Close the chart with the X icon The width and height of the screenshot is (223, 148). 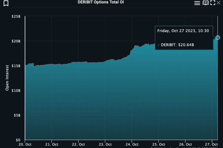219,3
